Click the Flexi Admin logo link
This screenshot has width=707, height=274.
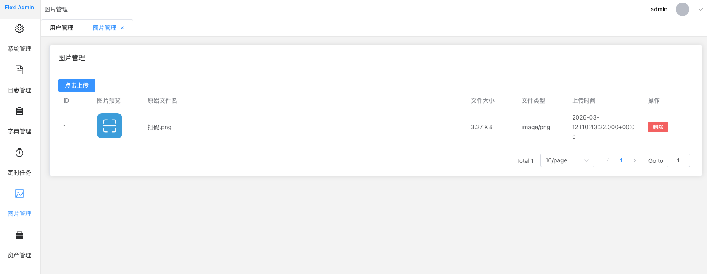(x=19, y=8)
